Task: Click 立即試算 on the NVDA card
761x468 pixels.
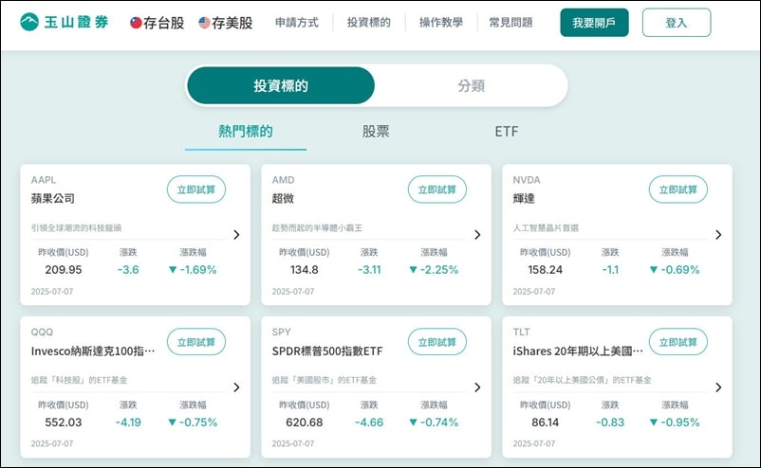Action: 678,189
